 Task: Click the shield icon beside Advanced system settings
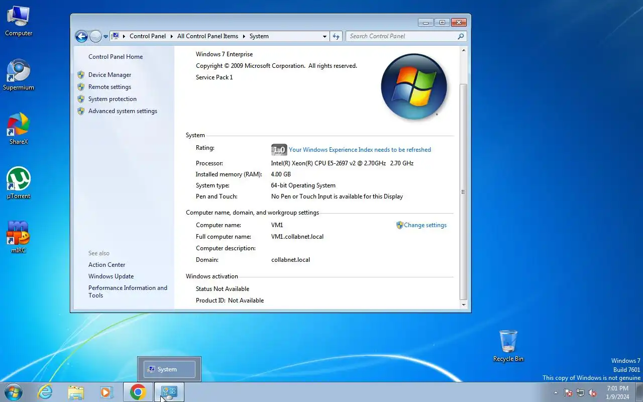(81, 111)
